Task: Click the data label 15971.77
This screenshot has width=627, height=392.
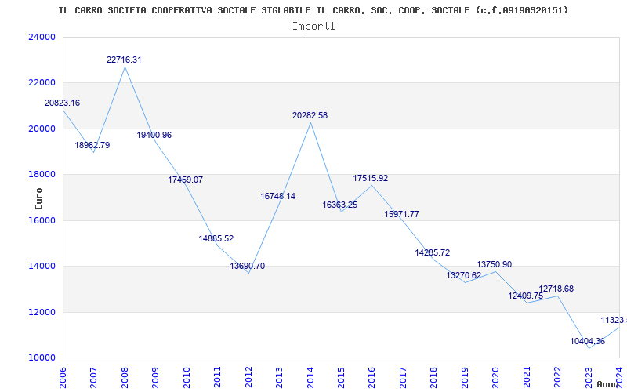Action: 402,214
